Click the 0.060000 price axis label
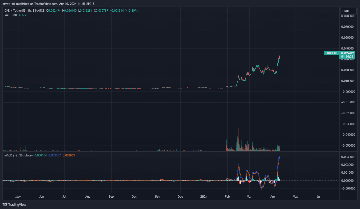Screen dimensions: 360x209 point(347,27)
